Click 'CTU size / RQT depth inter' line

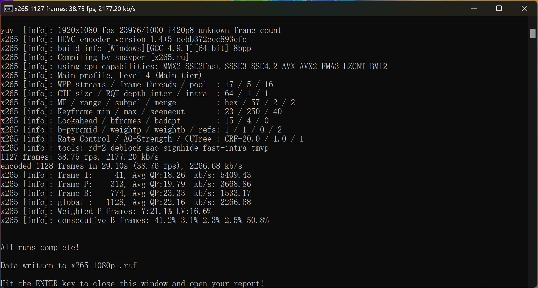(x=134, y=94)
